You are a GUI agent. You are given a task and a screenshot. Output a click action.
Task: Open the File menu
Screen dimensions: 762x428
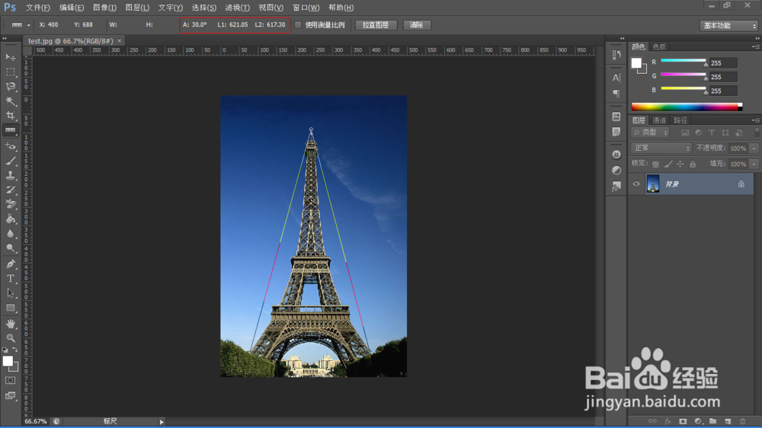point(38,8)
